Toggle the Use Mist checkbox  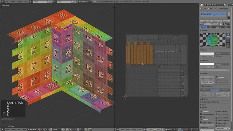pyautogui.click(x=201, y=120)
